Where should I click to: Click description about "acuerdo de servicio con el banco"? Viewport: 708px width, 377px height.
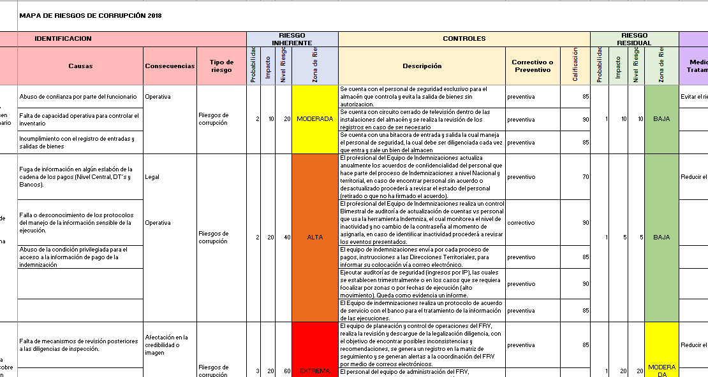(x=422, y=311)
